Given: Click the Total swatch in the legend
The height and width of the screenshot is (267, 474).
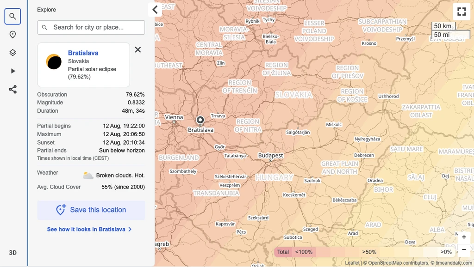Looking at the screenshot, I should pyautogui.click(x=283, y=252).
